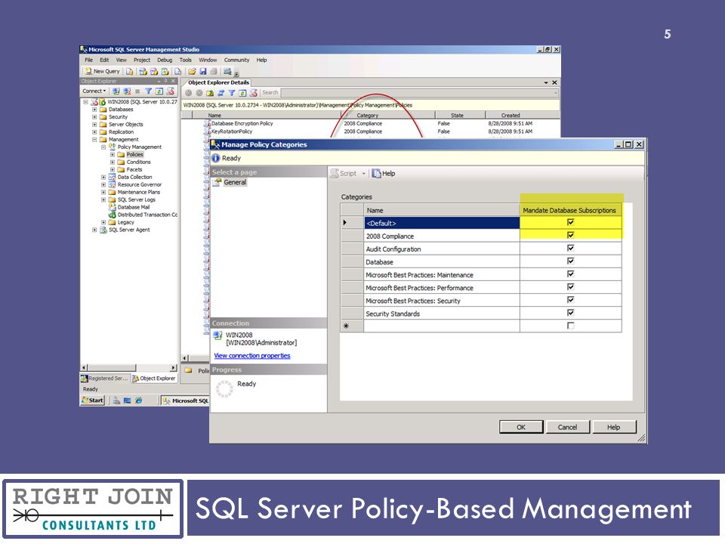Click the Search field in Details toolbar
The height and width of the screenshot is (544, 725).
[x=418, y=93]
